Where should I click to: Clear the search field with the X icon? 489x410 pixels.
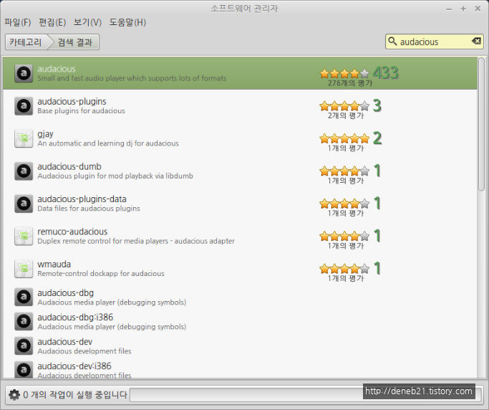[x=476, y=42]
